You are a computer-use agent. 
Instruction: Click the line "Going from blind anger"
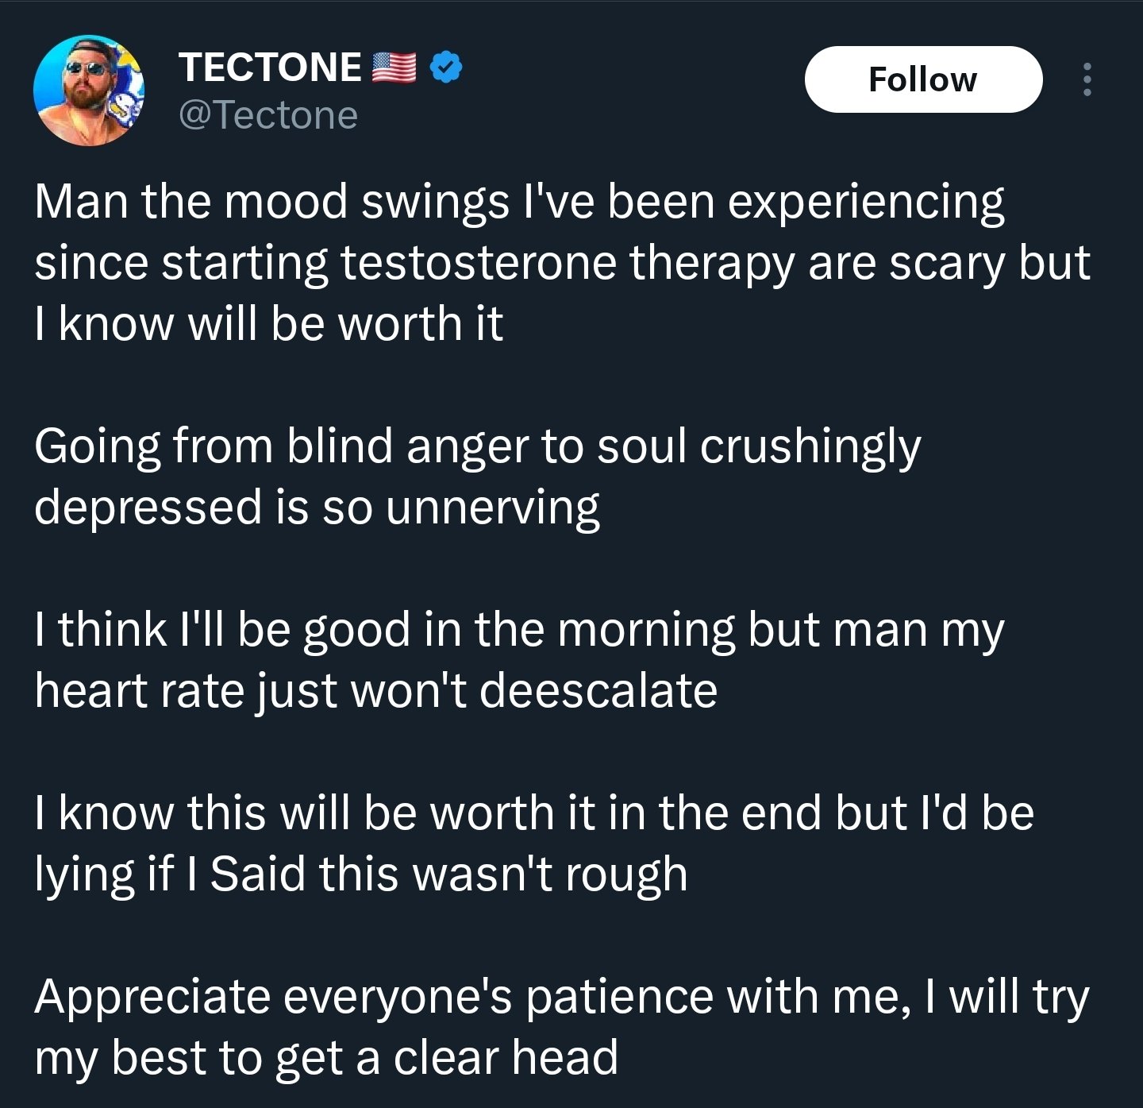click(x=477, y=446)
